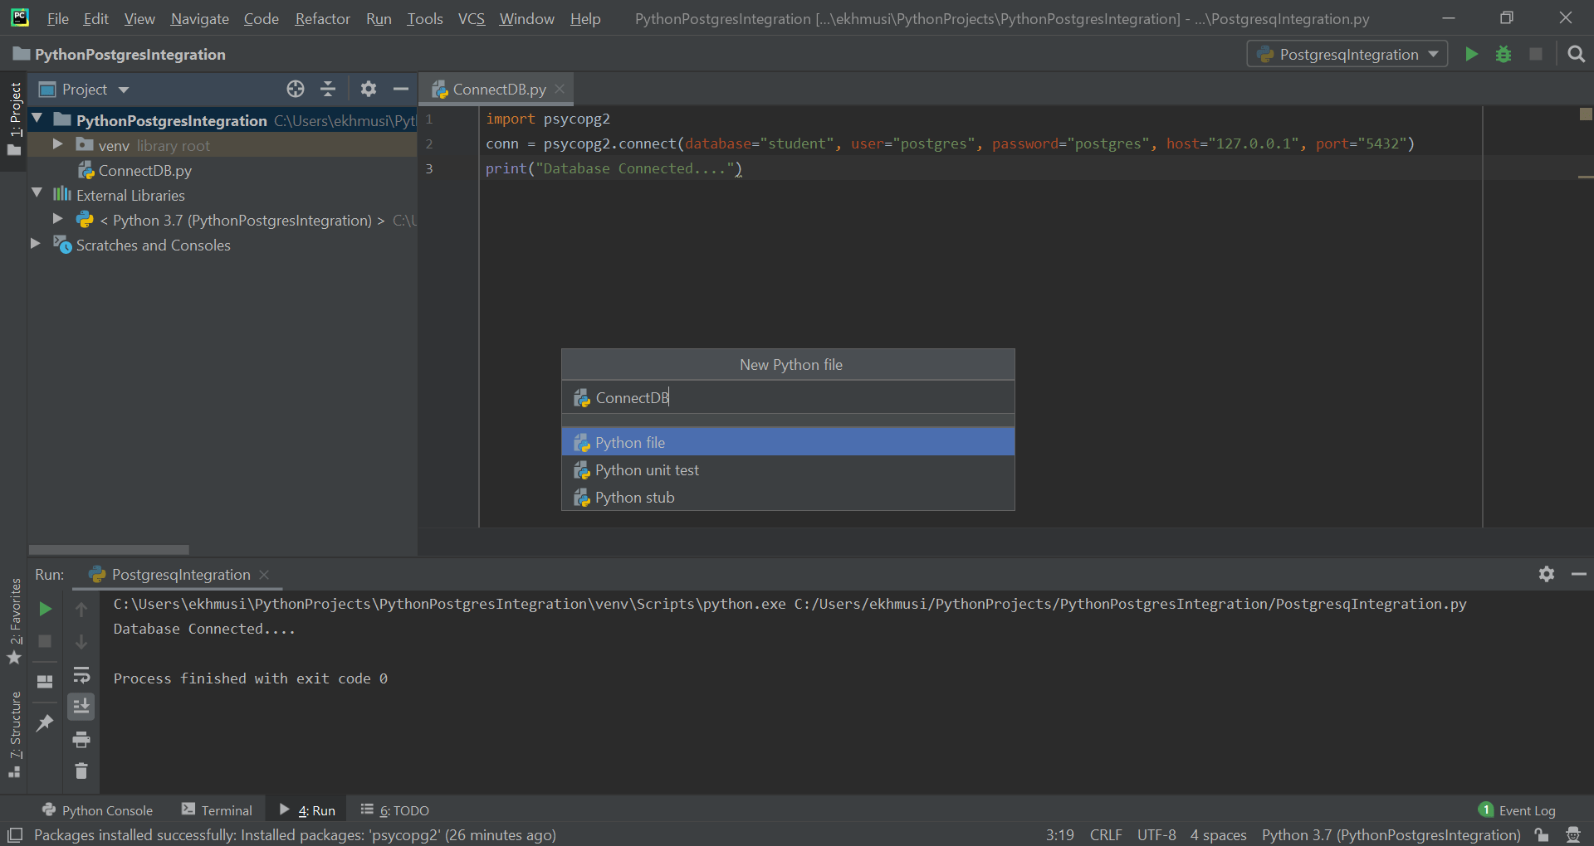Image resolution: width=1594 pixels, height=846 pixels.
Task: Click the Debug bug icon
Action: click(x=1504, y=55)
